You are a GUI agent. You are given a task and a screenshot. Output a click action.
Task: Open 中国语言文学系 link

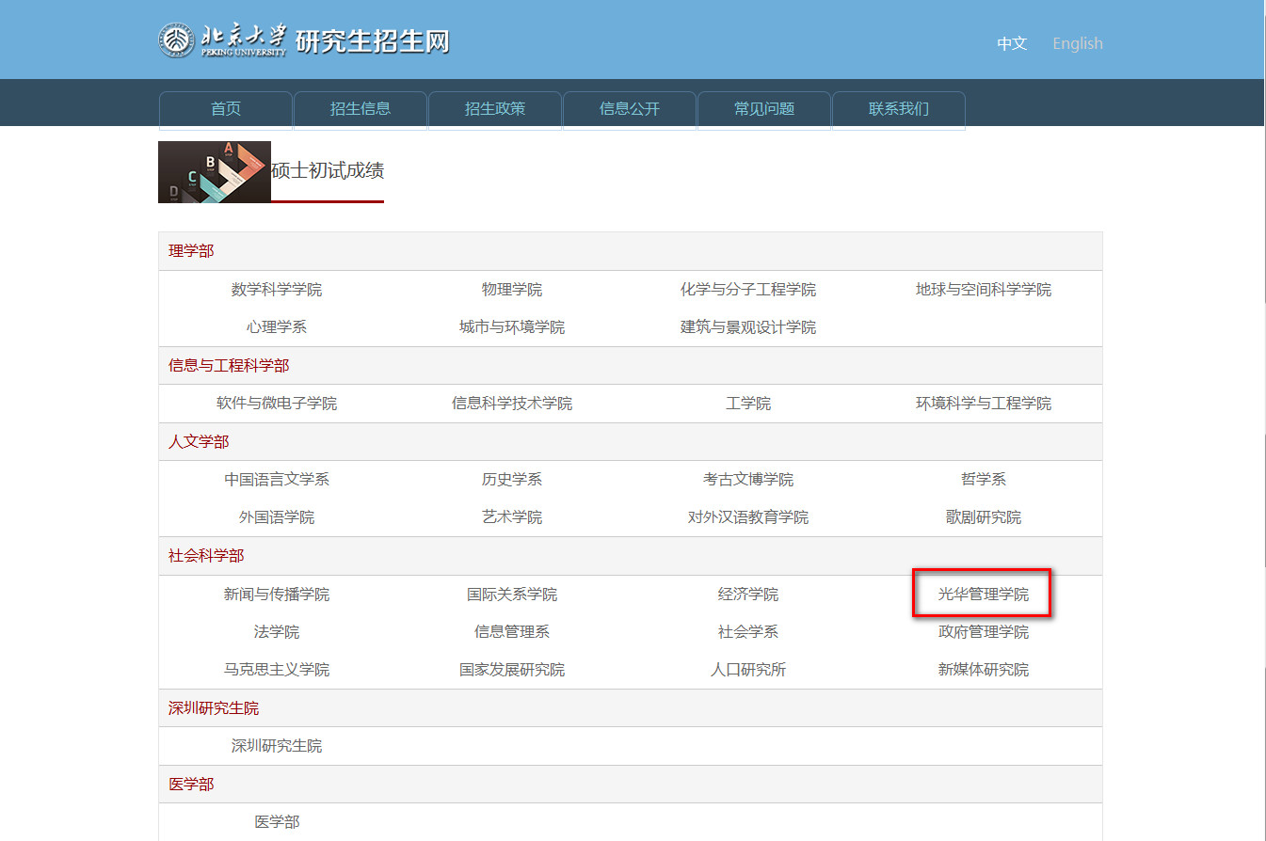click(x=277, y=480)
